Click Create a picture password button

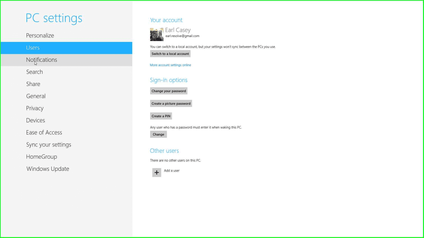pyautogui.click(x=171, y=103)
